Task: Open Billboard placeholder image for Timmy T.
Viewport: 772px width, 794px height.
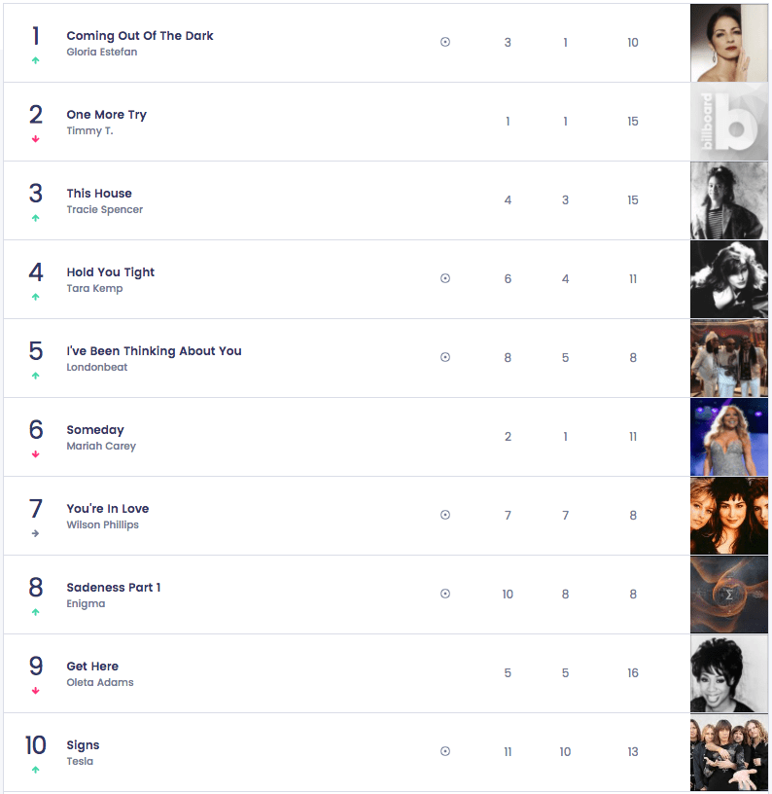Action: (x=729, y=122)
